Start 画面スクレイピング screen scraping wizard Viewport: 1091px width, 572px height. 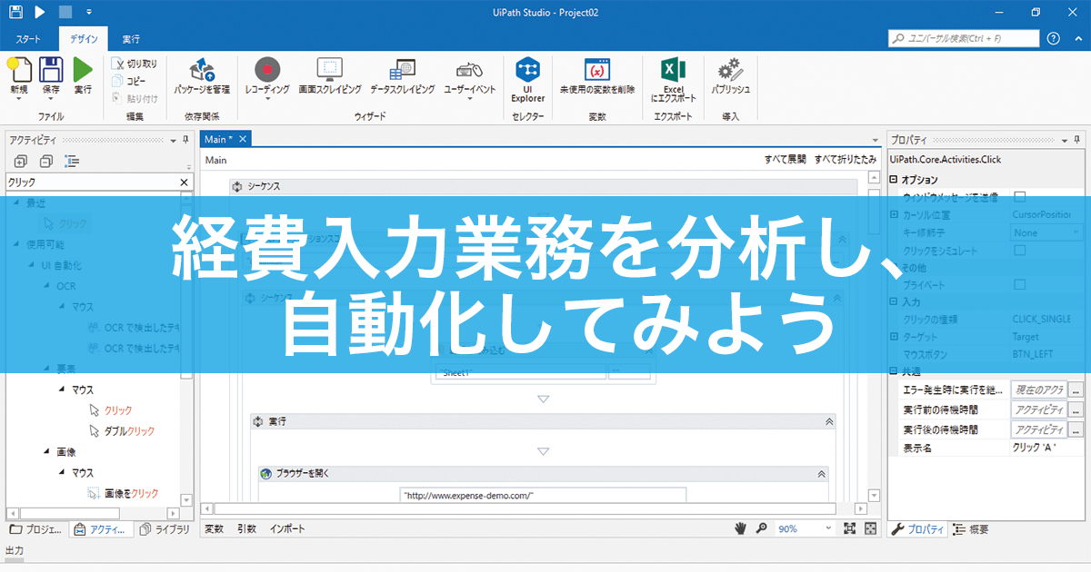[329, 75]
